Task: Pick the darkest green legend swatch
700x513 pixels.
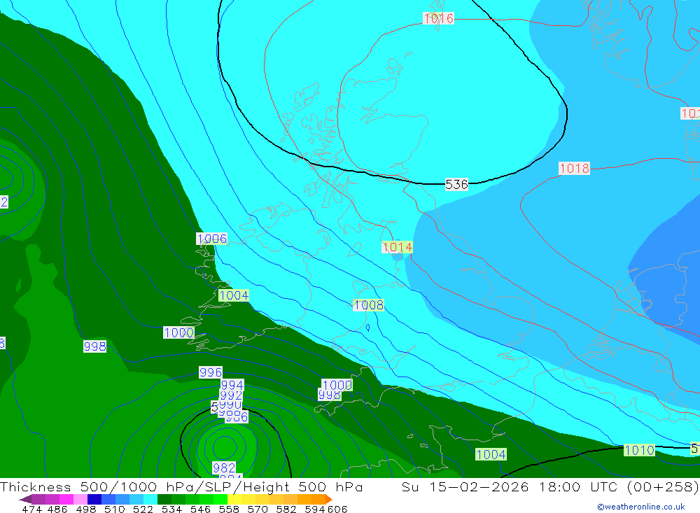Action: point(164,499)
